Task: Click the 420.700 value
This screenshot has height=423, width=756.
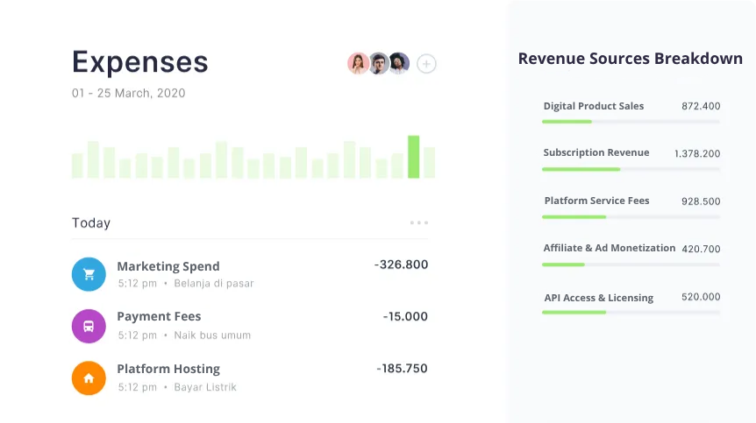Action: click(701, 250)
